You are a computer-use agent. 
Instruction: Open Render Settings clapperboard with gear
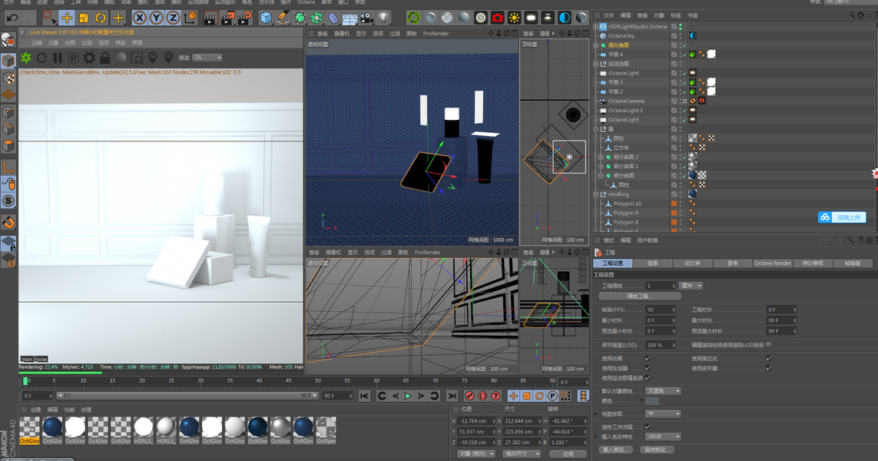click(x=244, y=18)
